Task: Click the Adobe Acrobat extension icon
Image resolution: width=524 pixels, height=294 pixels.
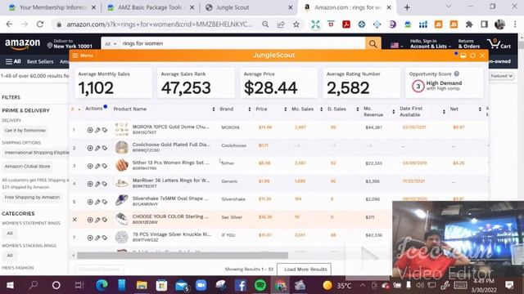Action: pyautogui.click(x=346, y=24)
